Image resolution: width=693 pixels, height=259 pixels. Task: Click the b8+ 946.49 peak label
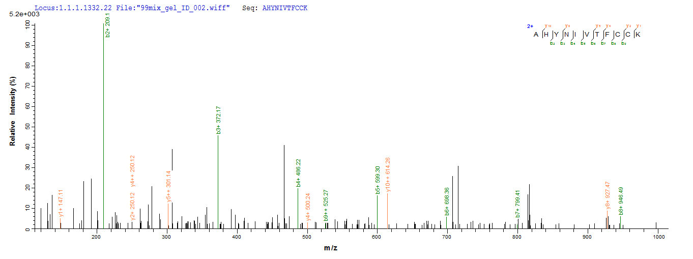coord(621,201)
